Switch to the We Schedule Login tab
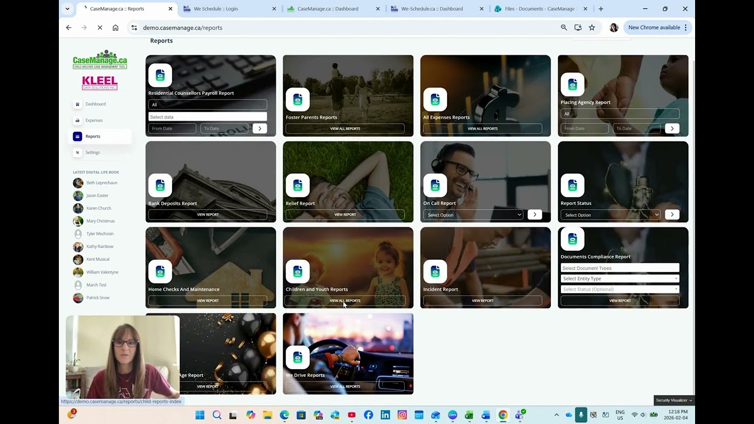Viewport: 754px width, 424px height. click(x=229, y=9)
